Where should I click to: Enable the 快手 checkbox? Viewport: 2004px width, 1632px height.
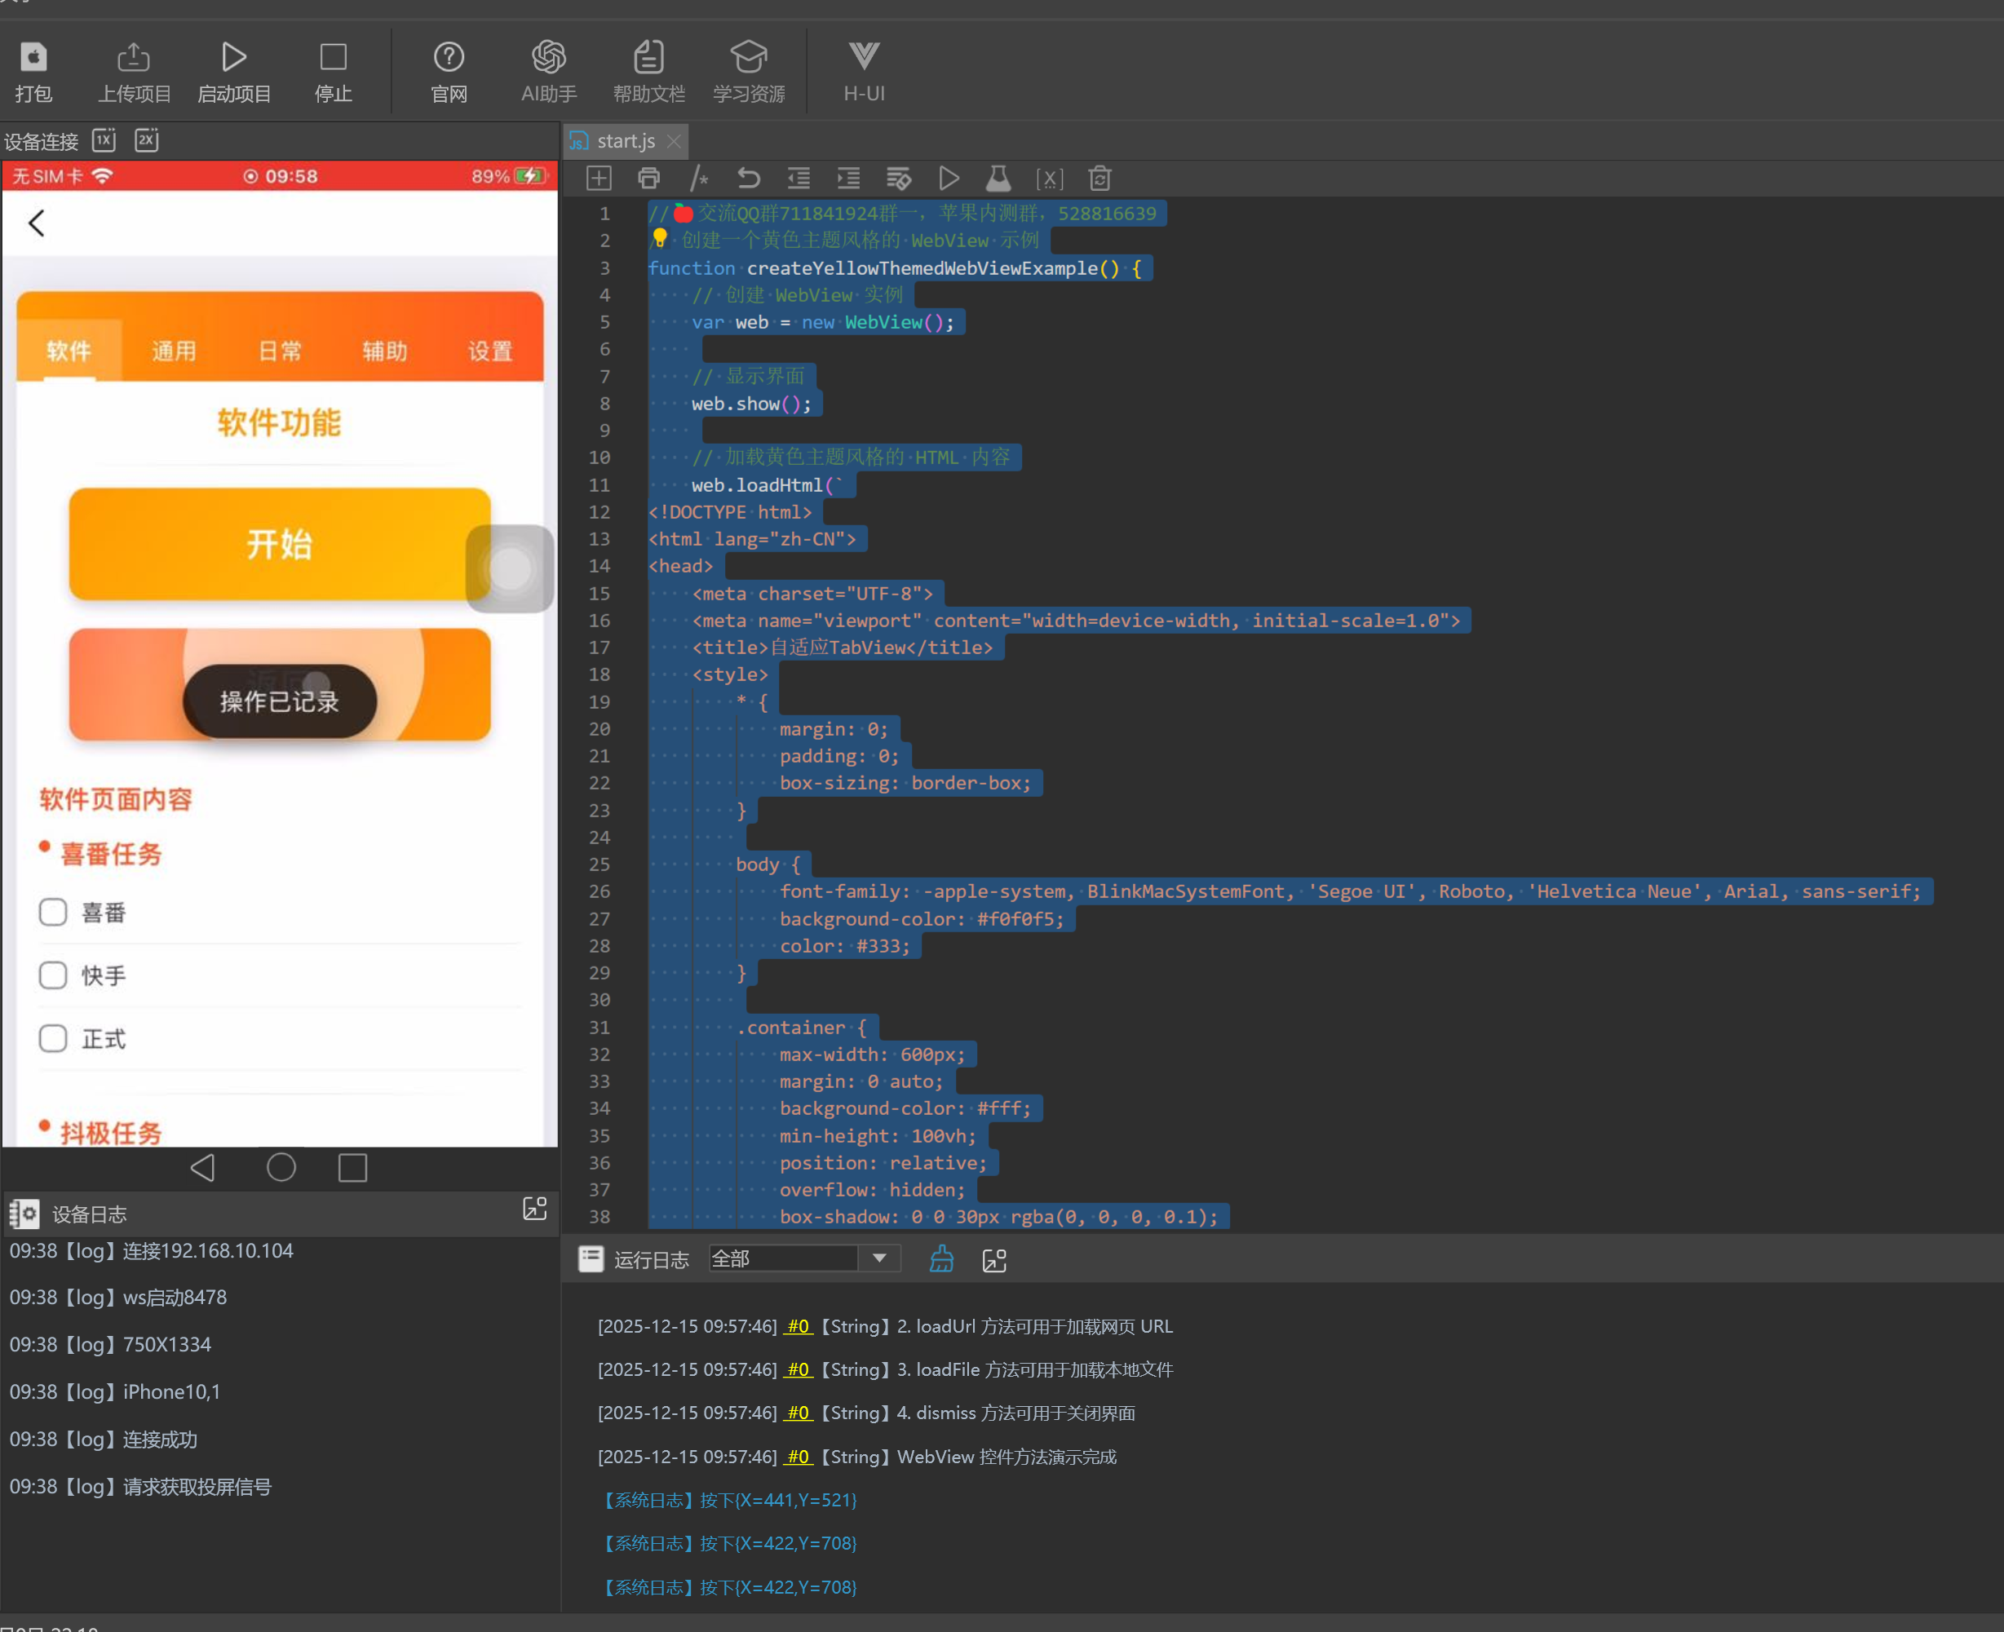coord(54,975)
